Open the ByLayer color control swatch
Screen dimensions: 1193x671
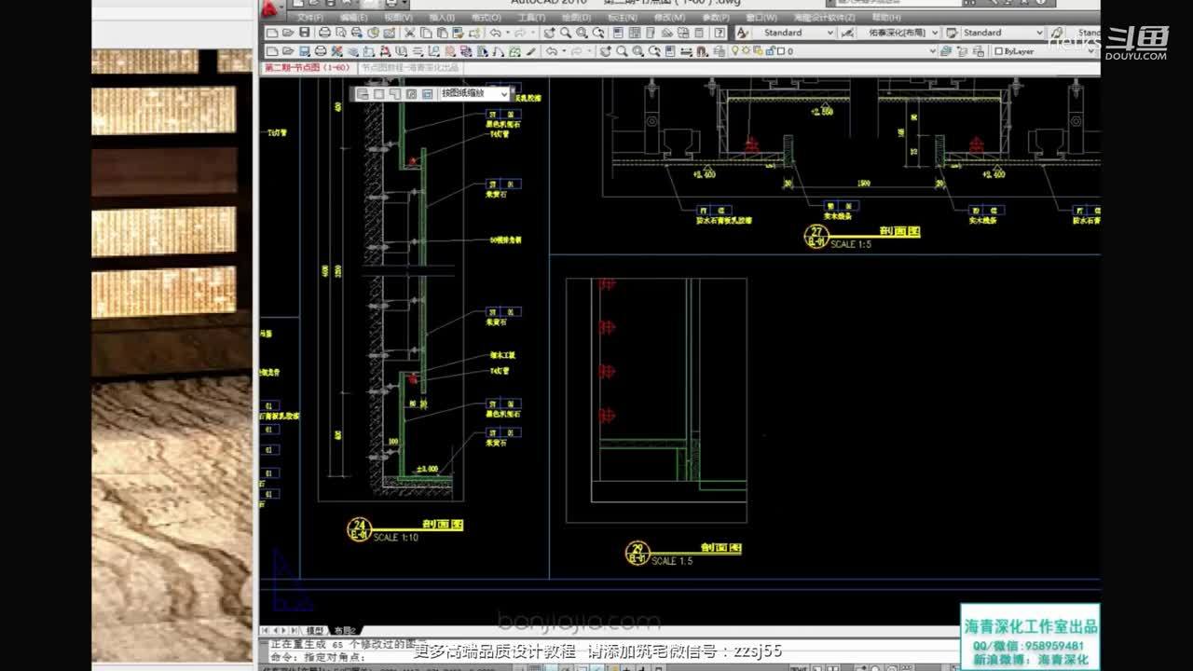(998, 51)
